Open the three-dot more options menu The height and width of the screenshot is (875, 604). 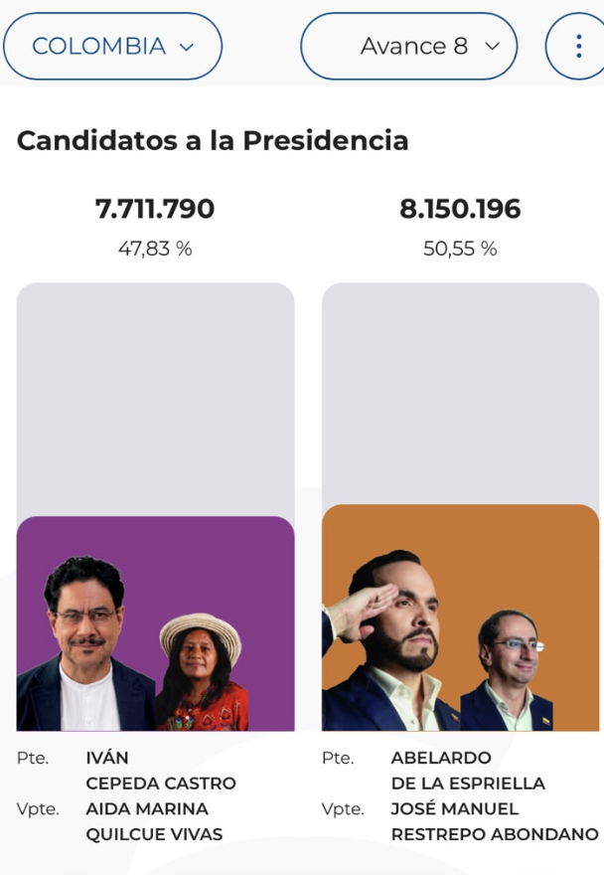tap(576, 47)
